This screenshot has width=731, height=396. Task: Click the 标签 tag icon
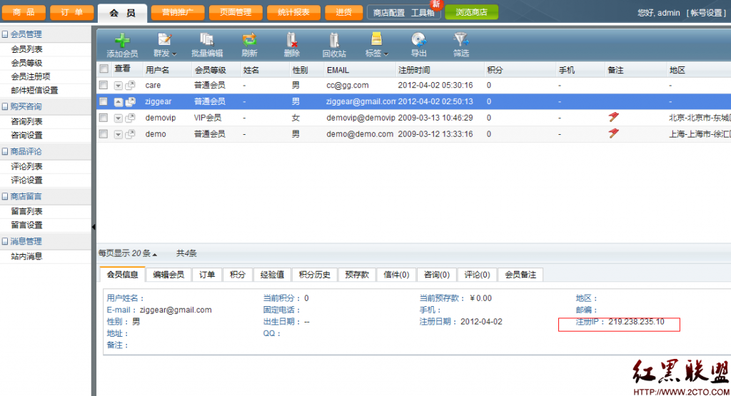coord(376,39)
